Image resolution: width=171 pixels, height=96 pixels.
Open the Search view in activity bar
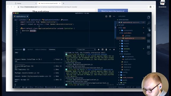(149, 23)
